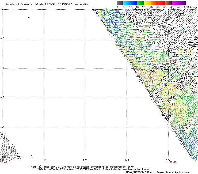Viewport: 198px width, 174px height.
Task: Click the '>50 knots' legend label
Action: [x=190, y=7]
